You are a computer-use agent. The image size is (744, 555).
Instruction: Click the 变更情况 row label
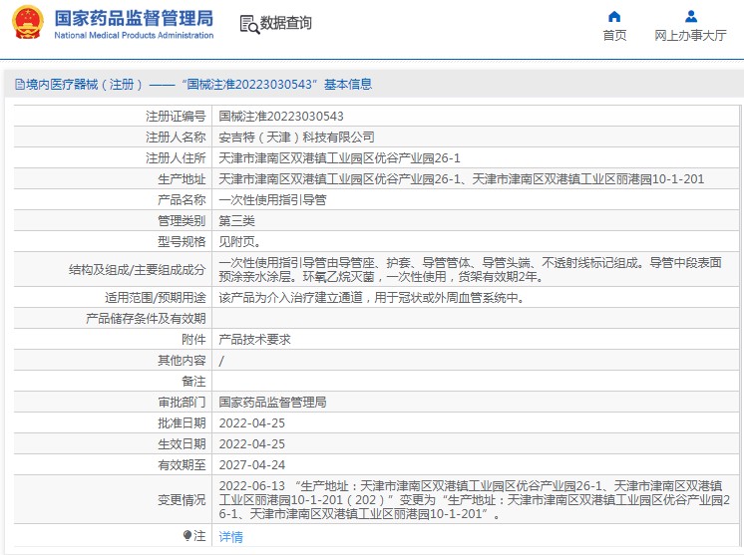(182, 499)
